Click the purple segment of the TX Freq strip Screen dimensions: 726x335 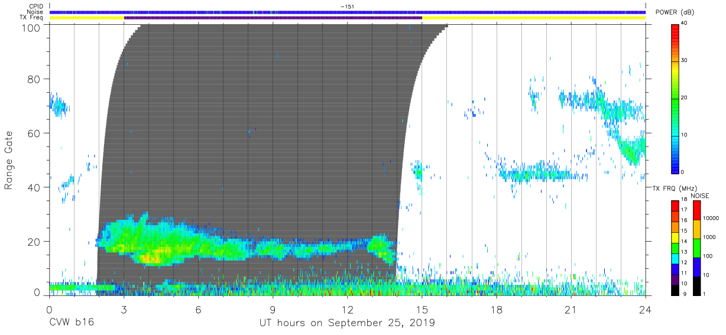pos(273,18)
